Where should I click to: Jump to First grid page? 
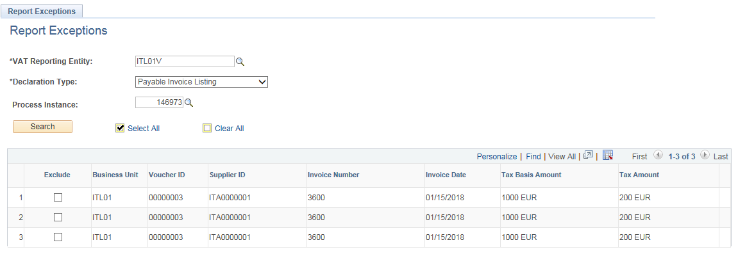coord(639,156)
